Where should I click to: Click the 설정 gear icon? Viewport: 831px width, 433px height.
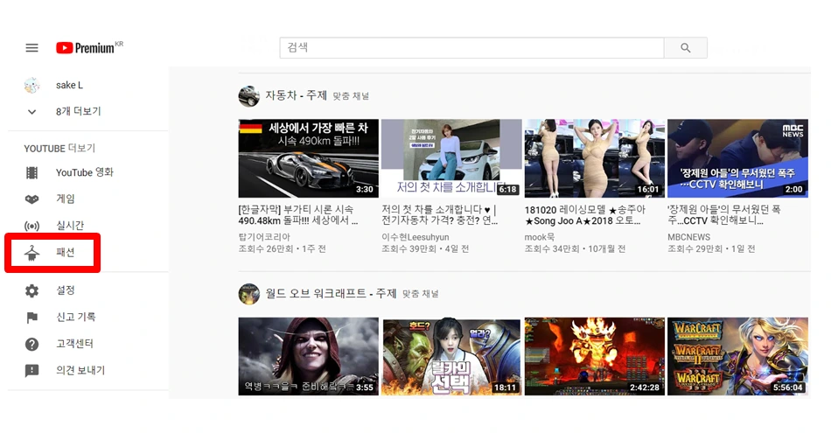31,290
